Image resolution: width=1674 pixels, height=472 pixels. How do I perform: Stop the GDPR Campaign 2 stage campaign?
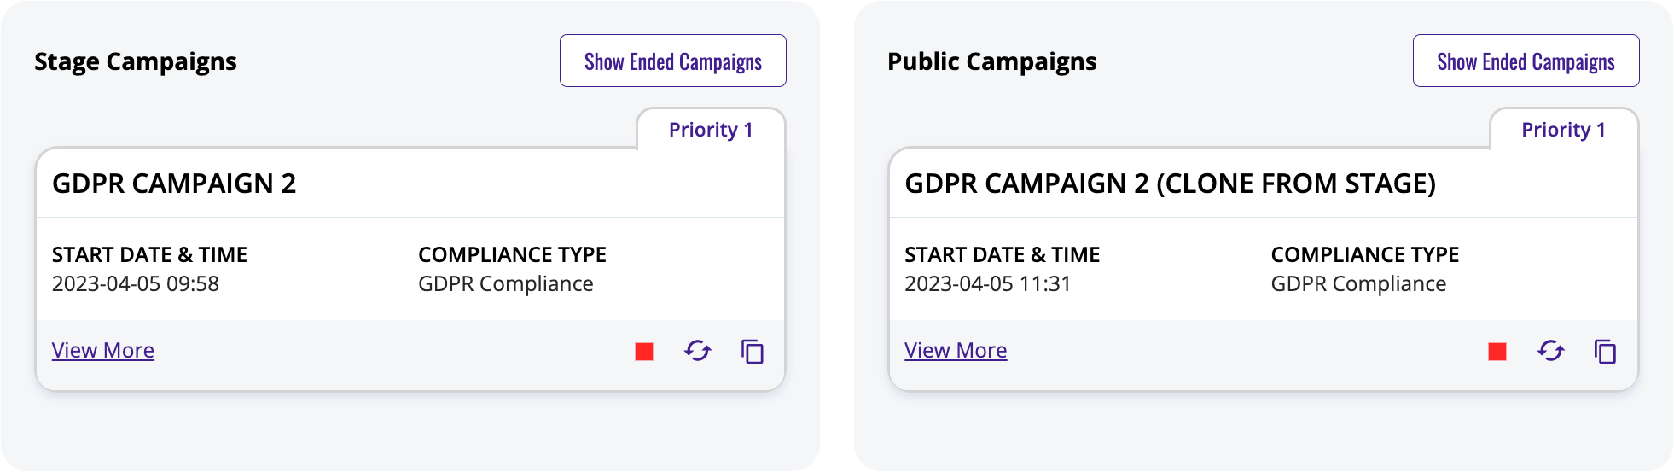pyautogui.click(x=644, y=352)
